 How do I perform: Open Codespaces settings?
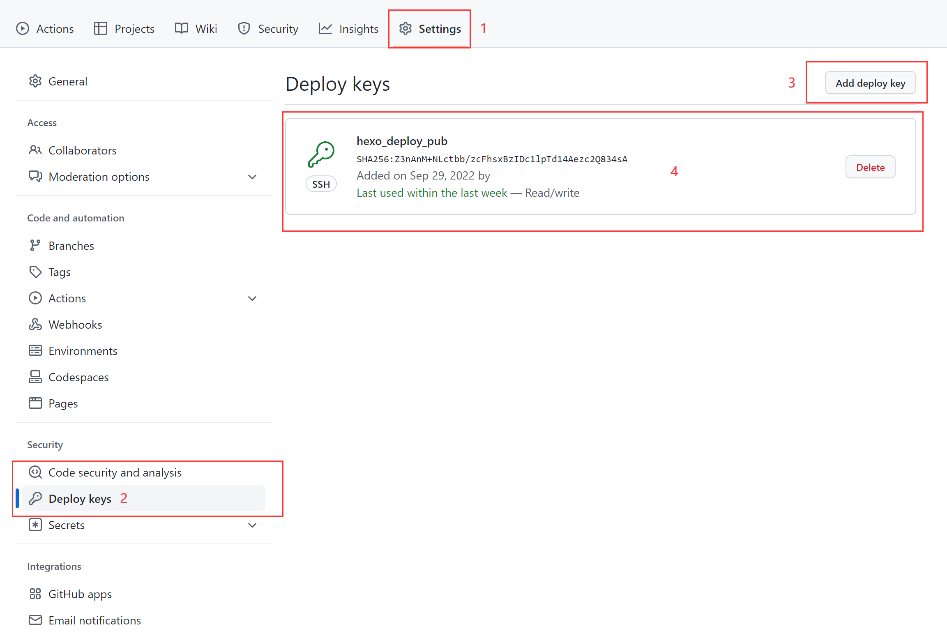(x=144, y=377)
